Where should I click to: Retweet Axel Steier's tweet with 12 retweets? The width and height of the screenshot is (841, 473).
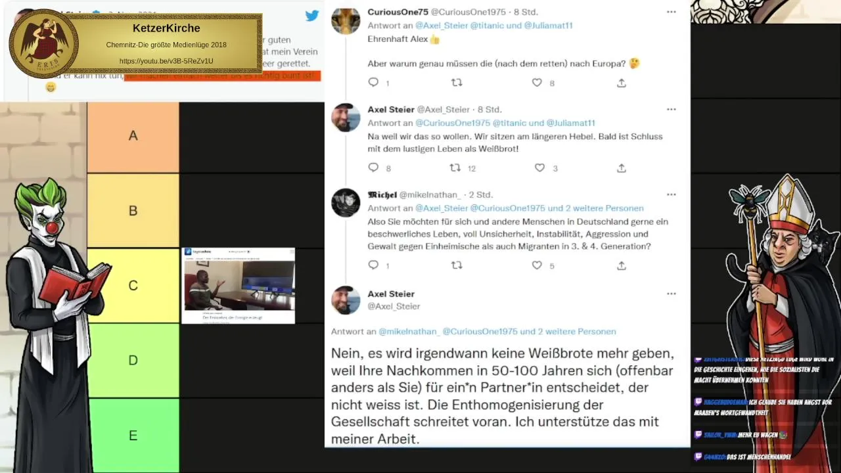tap(455, 168)
